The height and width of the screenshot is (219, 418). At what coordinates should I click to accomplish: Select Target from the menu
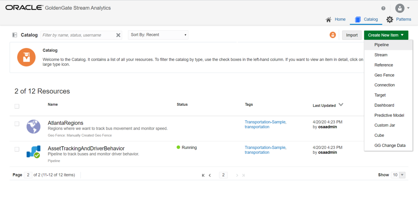[x=388, y=95]
